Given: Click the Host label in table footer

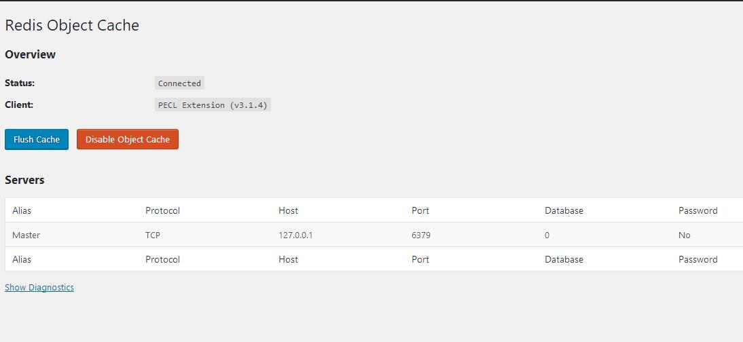Looking at the screenshot, I should [288, 259].
